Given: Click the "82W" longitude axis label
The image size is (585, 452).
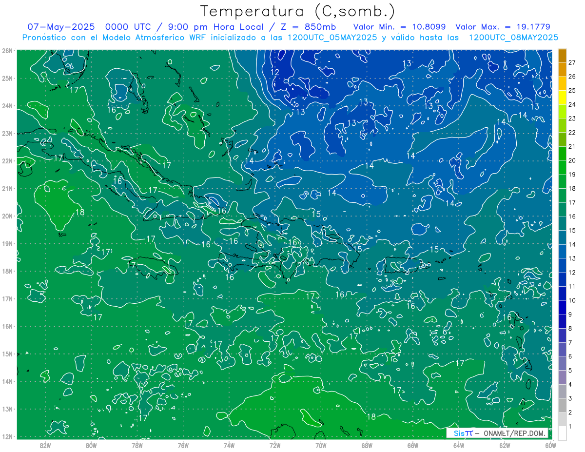Looking at the screenshot, I should click(45, 445).
